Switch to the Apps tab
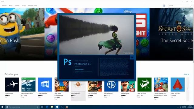 11,6
